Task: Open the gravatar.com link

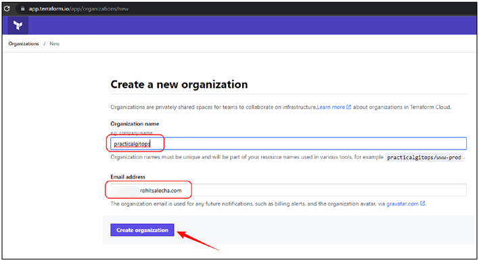Action: coord(406,204)
